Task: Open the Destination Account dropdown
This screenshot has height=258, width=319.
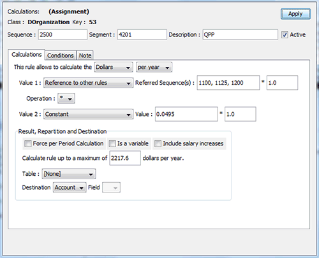Action: pyautogui.click(x=70, y=187)
